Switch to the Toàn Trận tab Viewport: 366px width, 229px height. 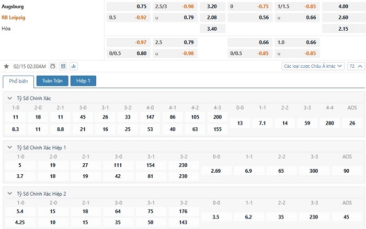pyautogui.click(x=52, y=81)
